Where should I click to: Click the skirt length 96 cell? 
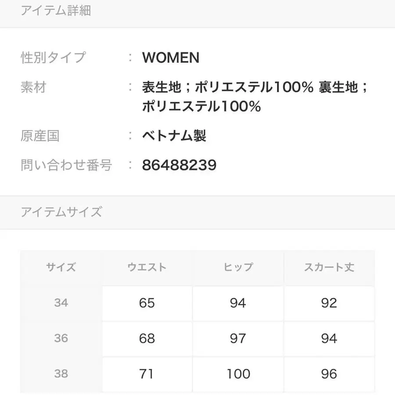pyautogui.click(x=329, y=374)
